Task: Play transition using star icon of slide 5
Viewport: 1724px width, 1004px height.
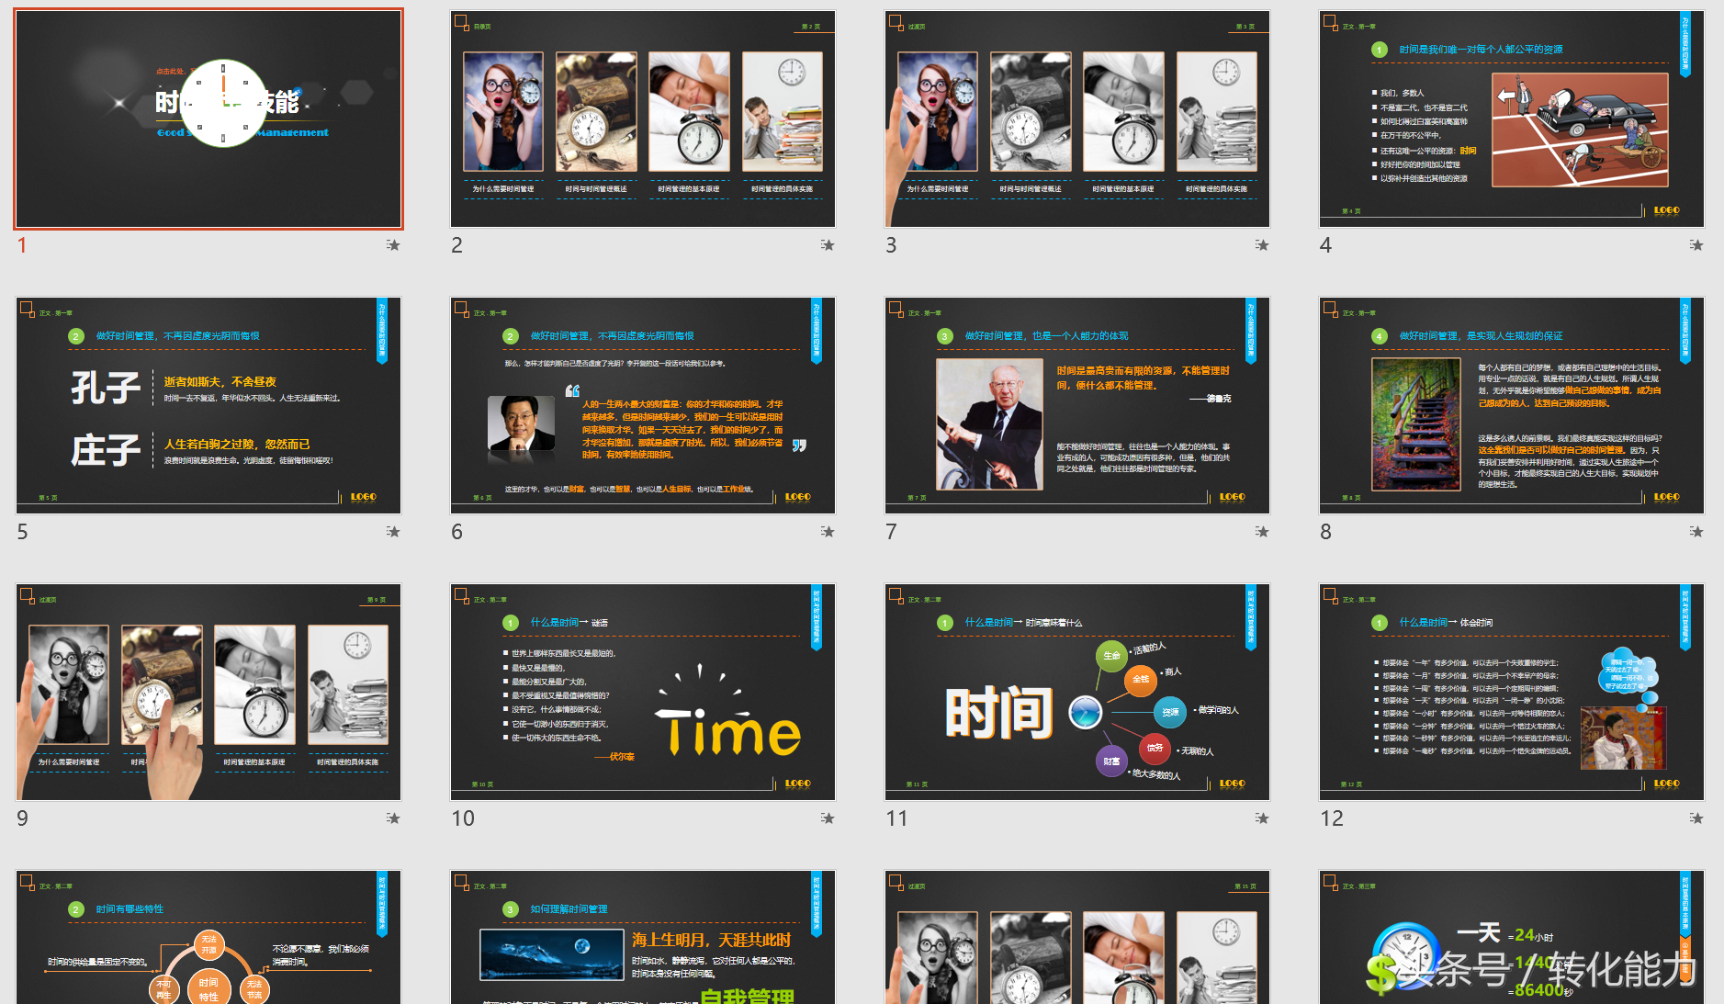Action: pos(393,532)
